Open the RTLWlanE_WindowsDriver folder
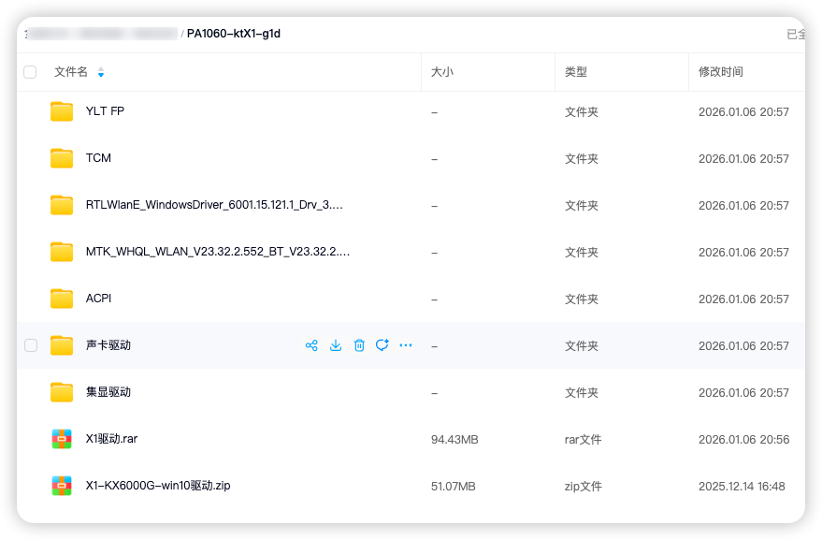The image size is (822, 540). [213, 205]
